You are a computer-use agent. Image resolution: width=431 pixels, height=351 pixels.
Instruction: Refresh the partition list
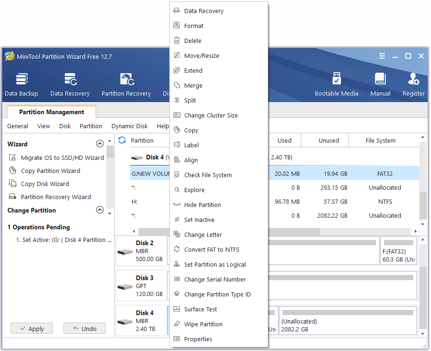(x=122, y=140)
